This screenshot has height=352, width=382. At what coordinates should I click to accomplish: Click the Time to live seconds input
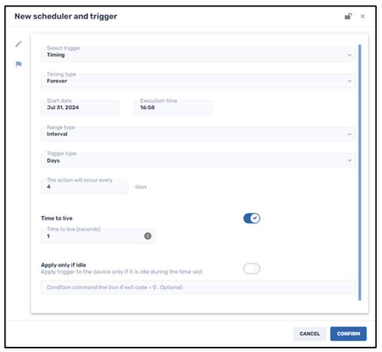click(91, 236)
